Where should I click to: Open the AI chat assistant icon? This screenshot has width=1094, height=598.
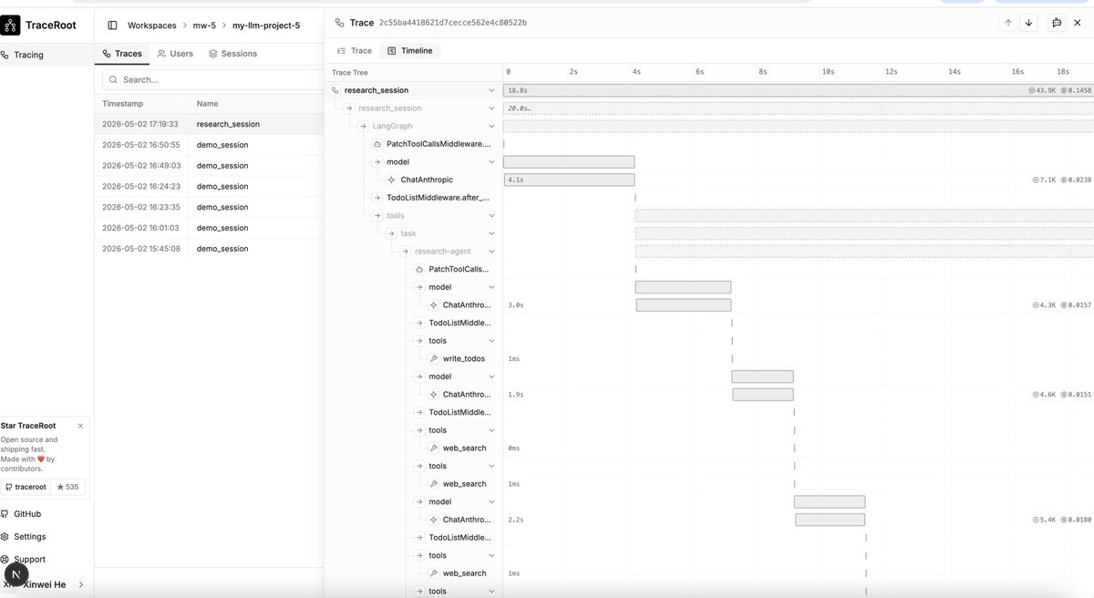1057,23
